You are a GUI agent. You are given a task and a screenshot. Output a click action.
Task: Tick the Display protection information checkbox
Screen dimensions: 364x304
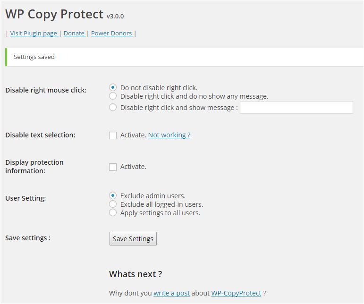(x=113, y=167)
